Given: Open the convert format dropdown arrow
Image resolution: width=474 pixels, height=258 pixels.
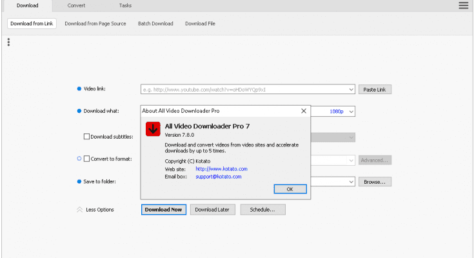Looking at the screenshot, I should 351,161.
